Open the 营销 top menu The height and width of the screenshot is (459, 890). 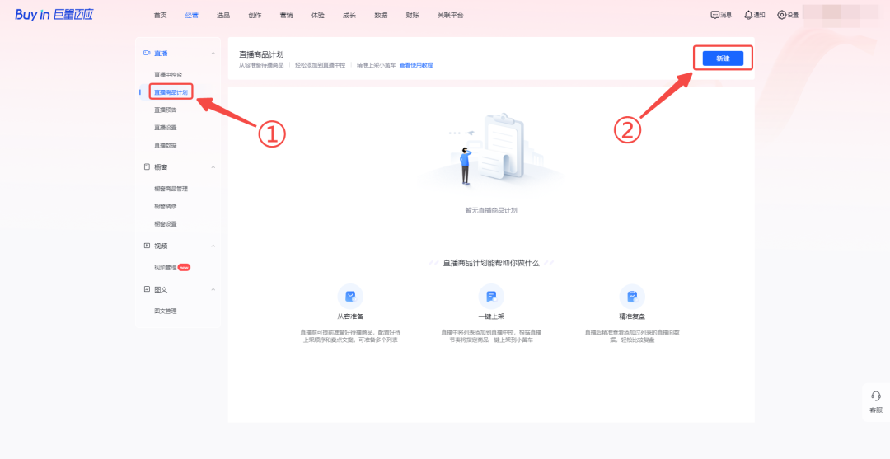point(286,16)
